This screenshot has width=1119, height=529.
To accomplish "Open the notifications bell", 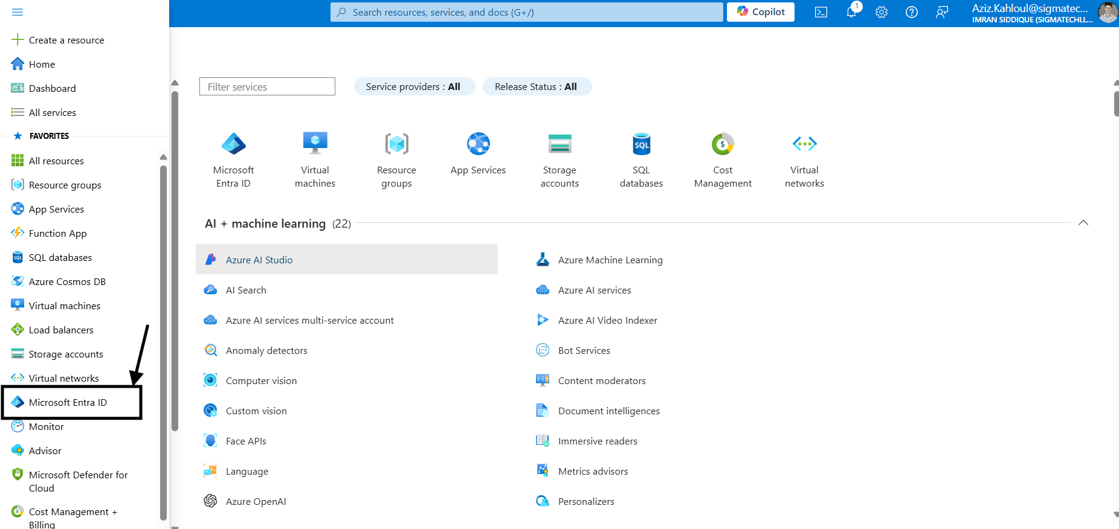I will point(851,12).
